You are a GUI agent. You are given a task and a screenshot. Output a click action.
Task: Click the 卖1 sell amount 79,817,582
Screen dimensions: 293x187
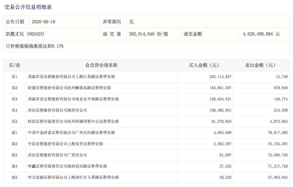point(276,133)
